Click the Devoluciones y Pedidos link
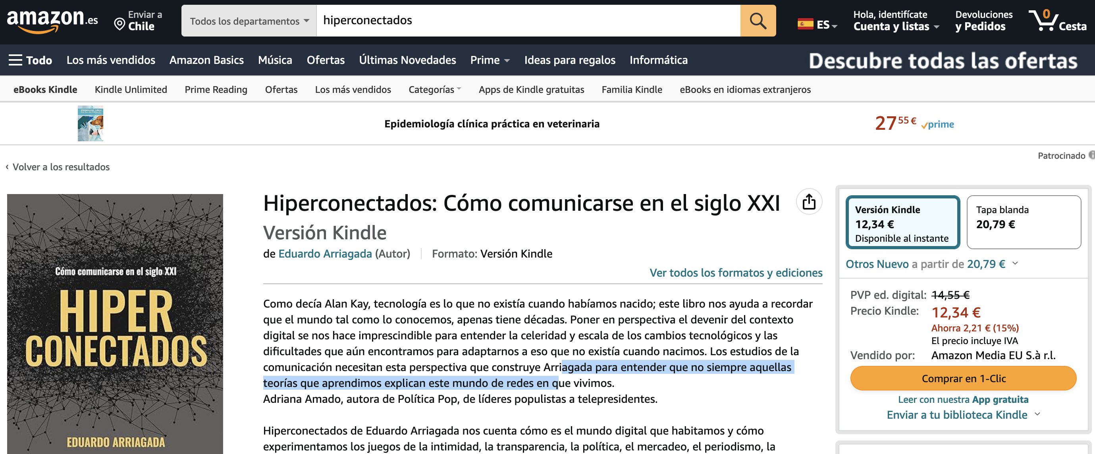Image resolution: width=1095 pixels, height=454 pixels. (983, 20)
